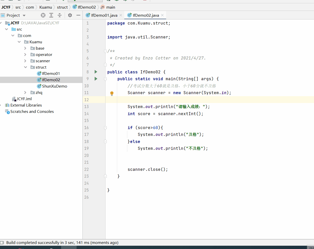
Task: Close the IfDemo02.java tab
Action: tap(162, 15)
